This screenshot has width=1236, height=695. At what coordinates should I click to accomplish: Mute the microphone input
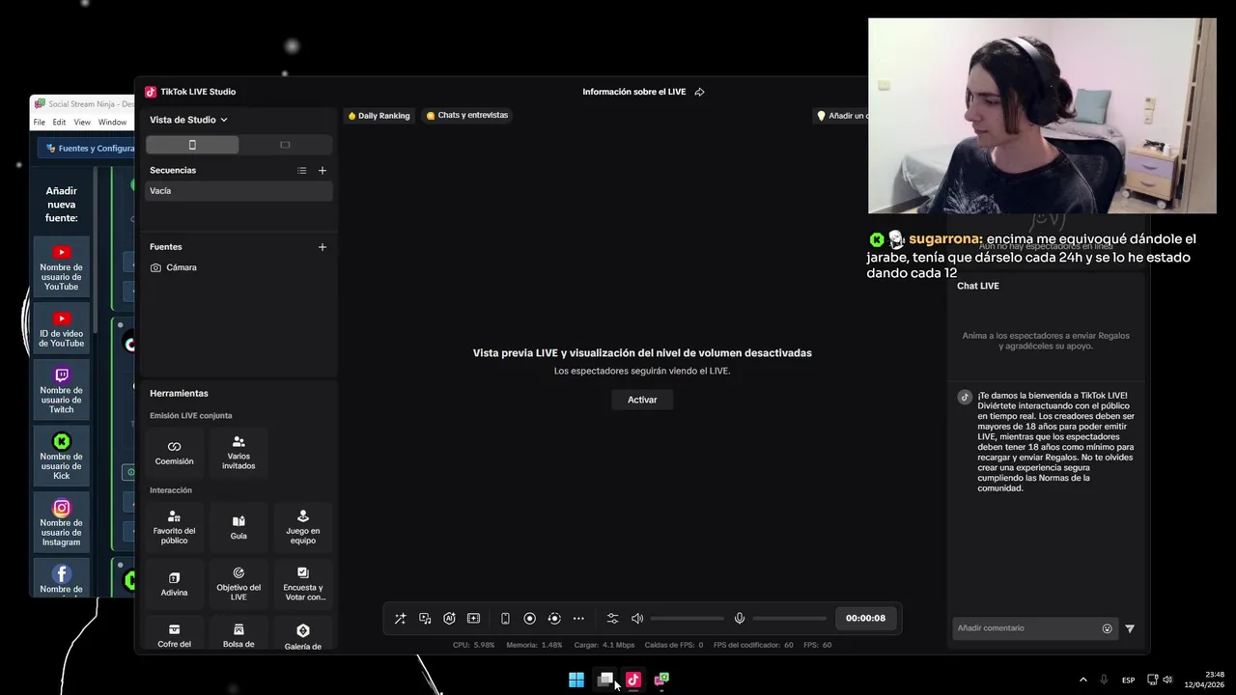point(740,619)
